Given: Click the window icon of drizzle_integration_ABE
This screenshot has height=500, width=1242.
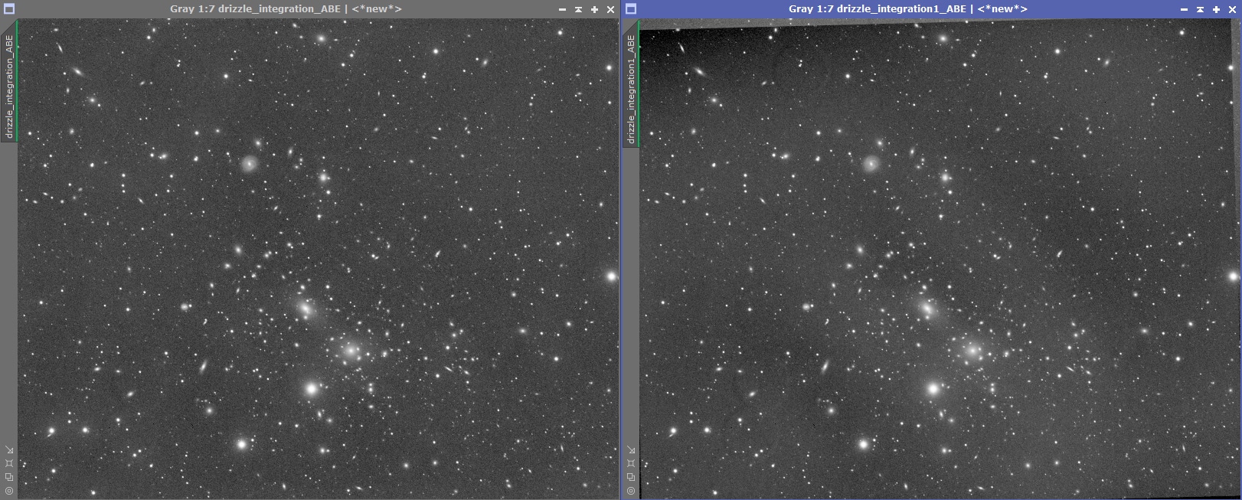Looking at the screenshot, I should click(x=9, y=9).
